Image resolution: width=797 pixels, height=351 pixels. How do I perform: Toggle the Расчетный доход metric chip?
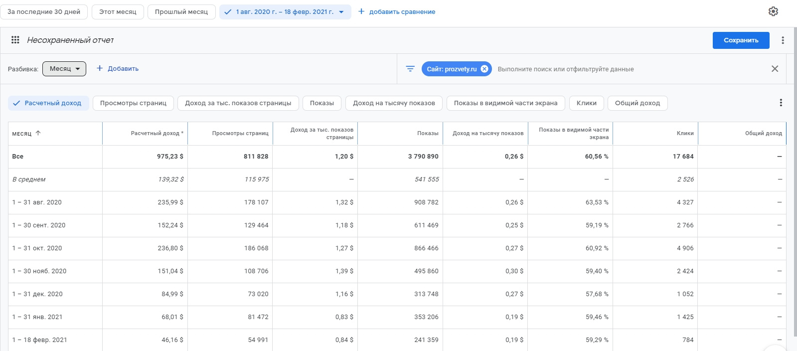click(x=48, y=103)
